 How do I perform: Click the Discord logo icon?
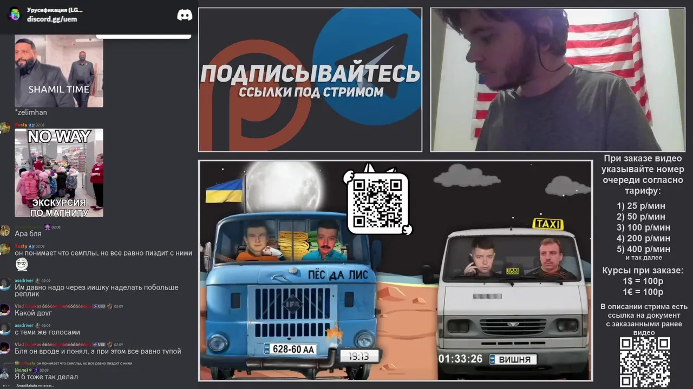pos(185,15)
